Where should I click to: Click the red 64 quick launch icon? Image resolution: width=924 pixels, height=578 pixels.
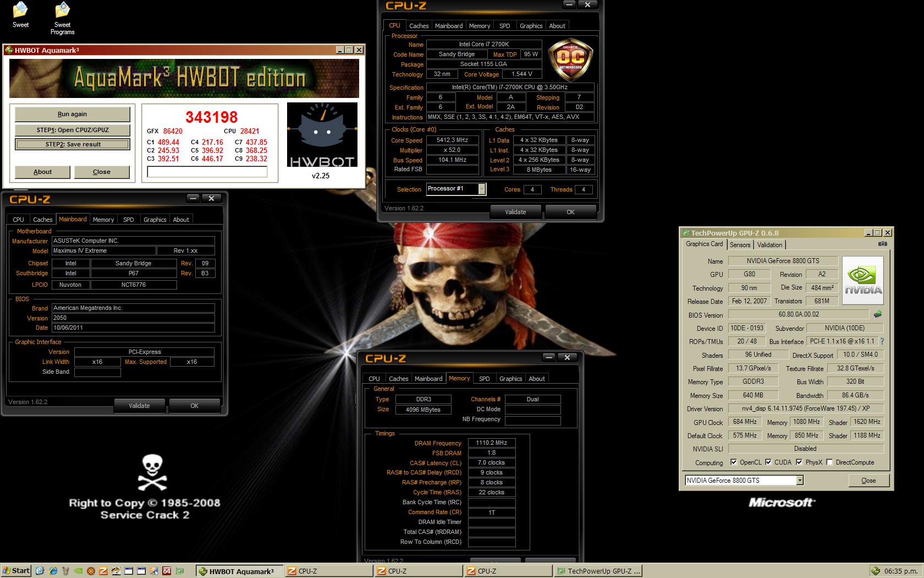pos(167,571)
